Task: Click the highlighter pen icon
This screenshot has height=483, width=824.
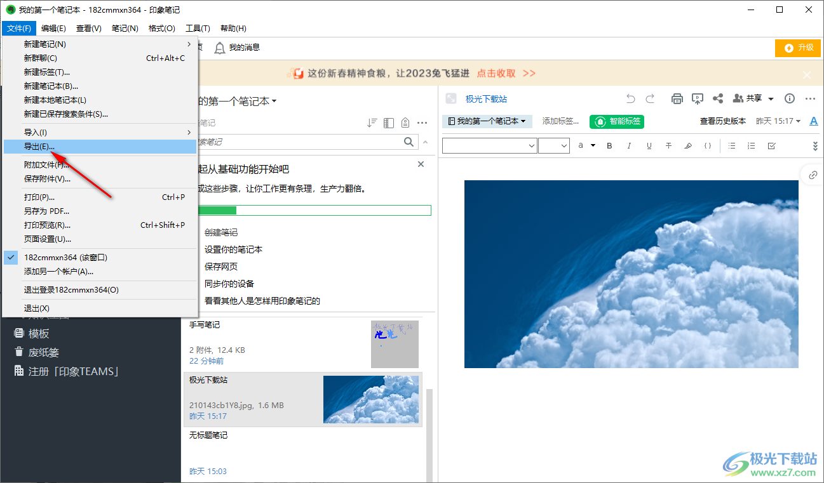Action: click(x=688, y=146)
